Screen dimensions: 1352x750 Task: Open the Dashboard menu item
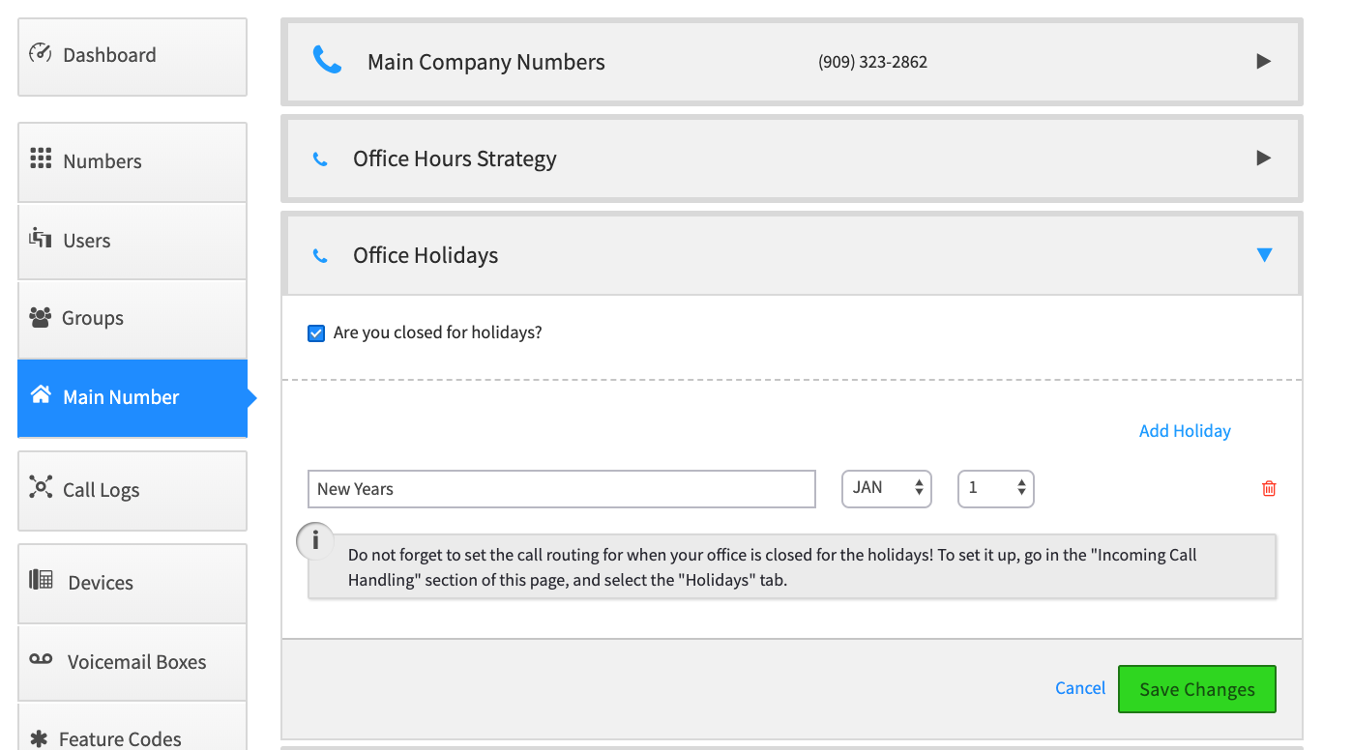click(x=132, y=57)
